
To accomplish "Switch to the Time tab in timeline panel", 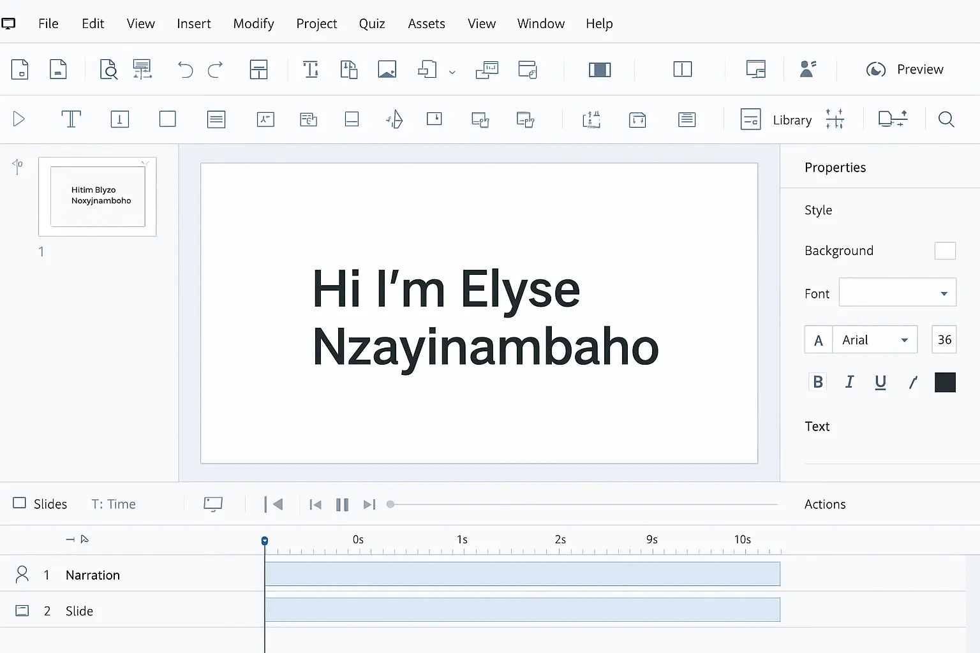I will [114, 504].
